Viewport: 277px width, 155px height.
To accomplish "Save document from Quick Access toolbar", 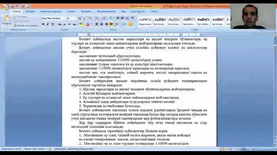I will pos(13,6).
